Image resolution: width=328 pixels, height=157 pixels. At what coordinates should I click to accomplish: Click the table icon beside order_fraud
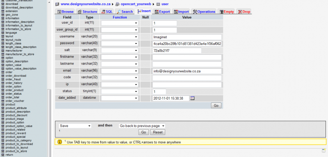[x=3, y=80]
